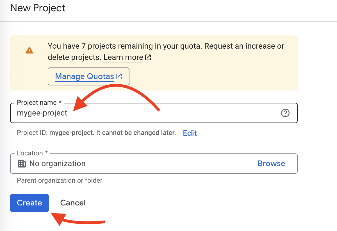Click the orange warning triangle icon

click(29, 50)
